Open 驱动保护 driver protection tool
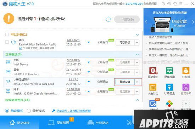This screenshot has width=195, height=129. coord(153,73)
